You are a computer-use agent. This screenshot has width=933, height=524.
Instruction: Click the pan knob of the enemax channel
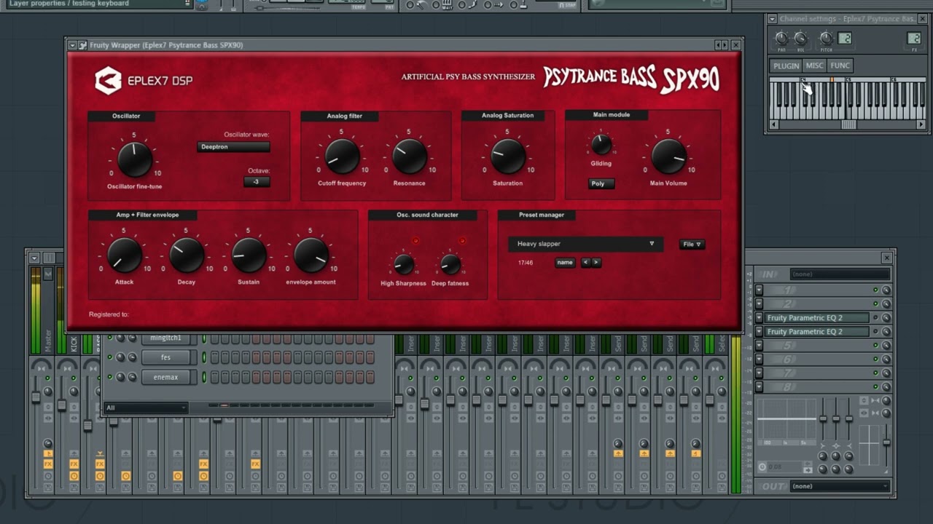[x=121, y=377]
